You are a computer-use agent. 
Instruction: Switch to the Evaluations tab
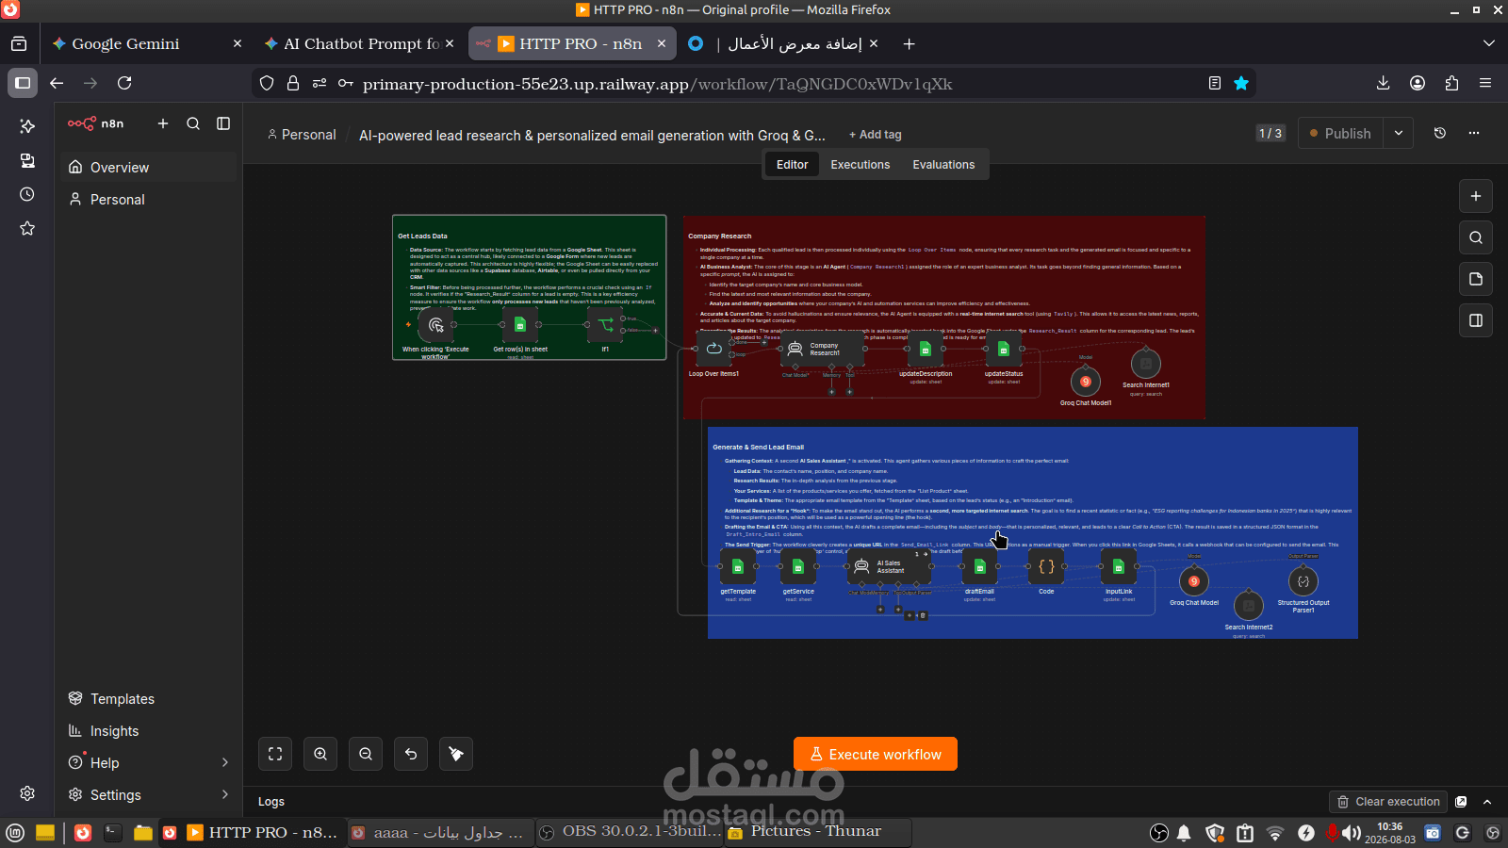click(943, 164)
